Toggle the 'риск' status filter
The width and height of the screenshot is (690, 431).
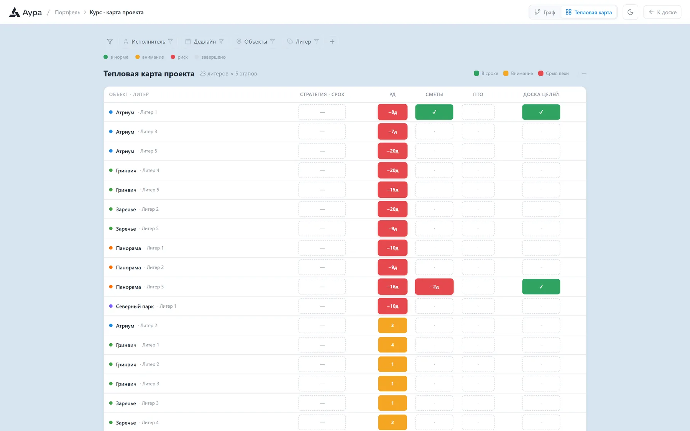click(179, 57)
